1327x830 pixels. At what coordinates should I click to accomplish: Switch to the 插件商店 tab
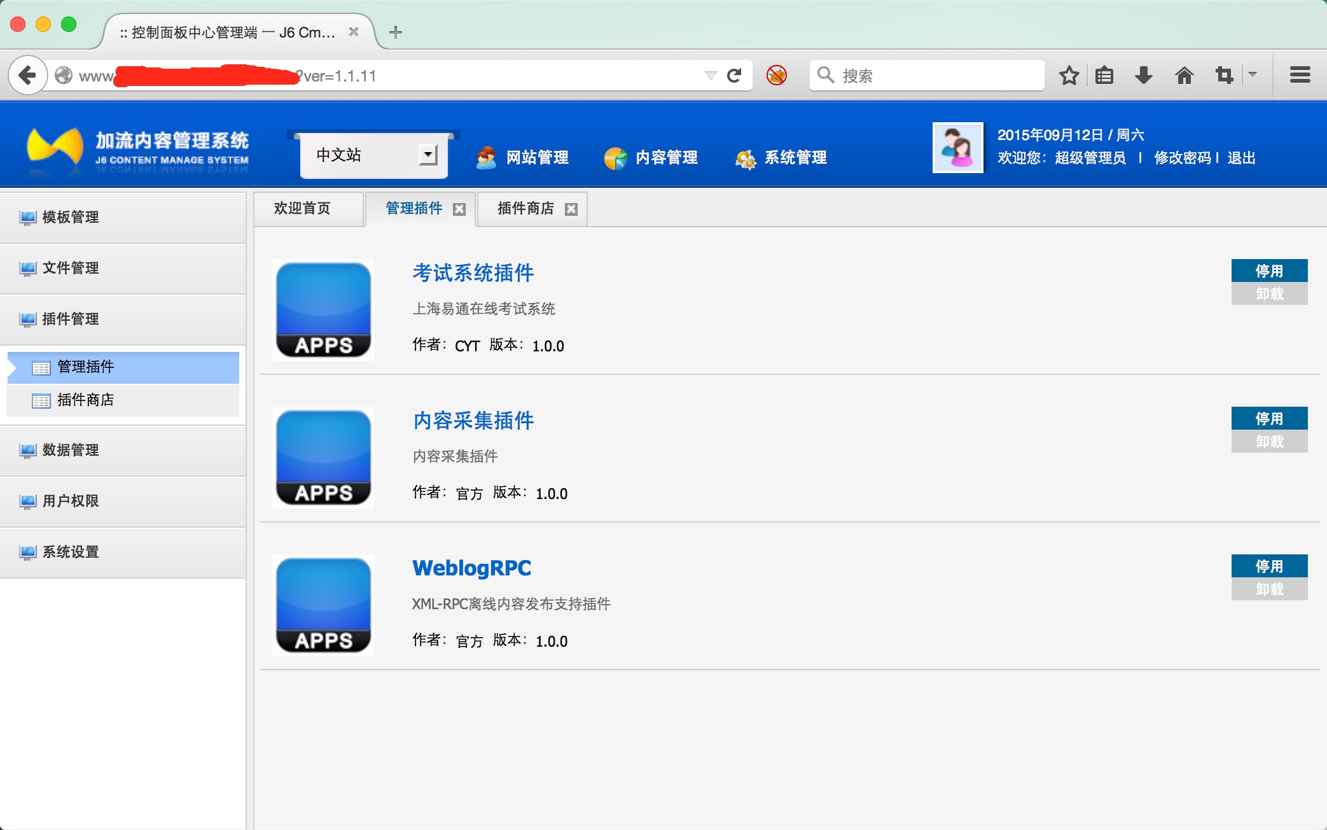[x=525, y=208]
